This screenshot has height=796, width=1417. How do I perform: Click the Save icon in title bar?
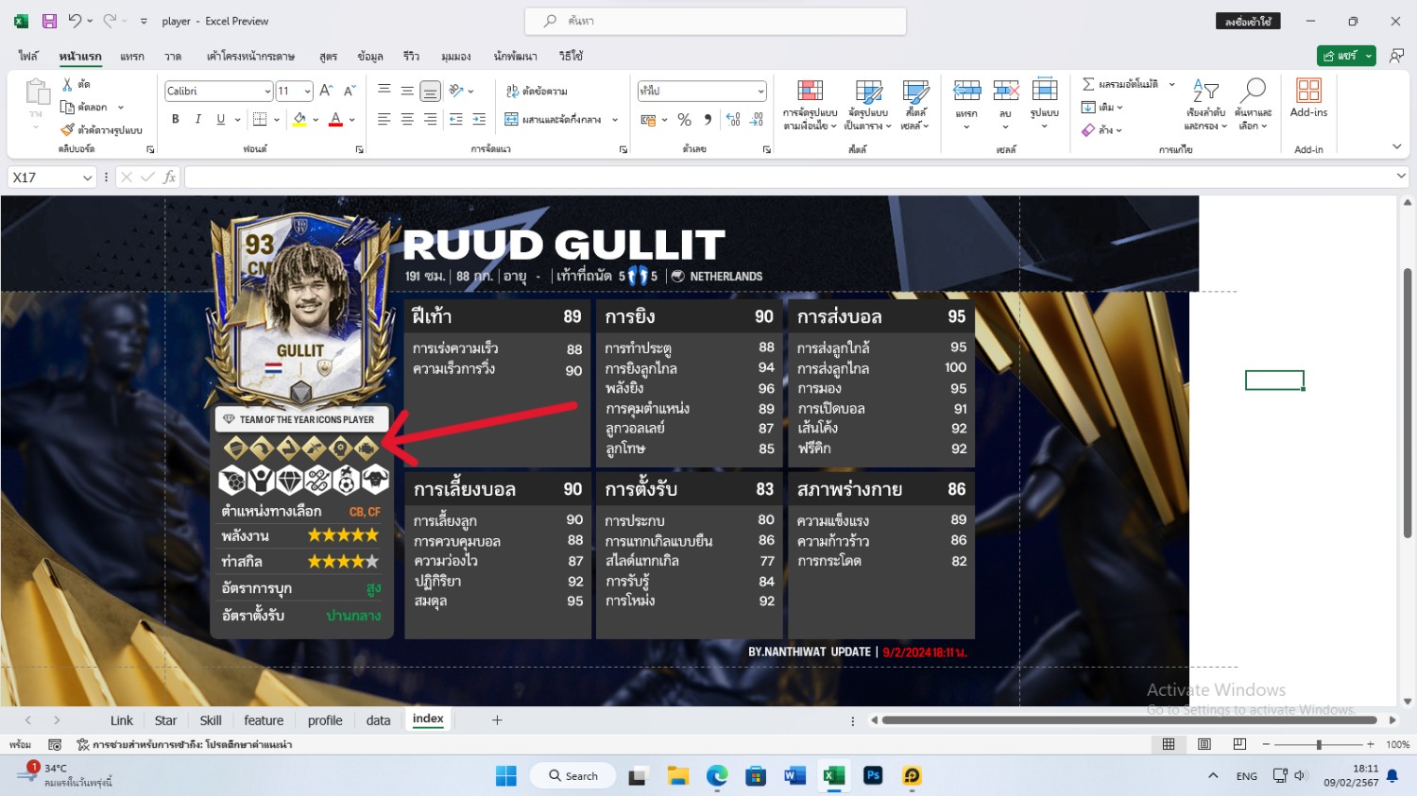50,21
